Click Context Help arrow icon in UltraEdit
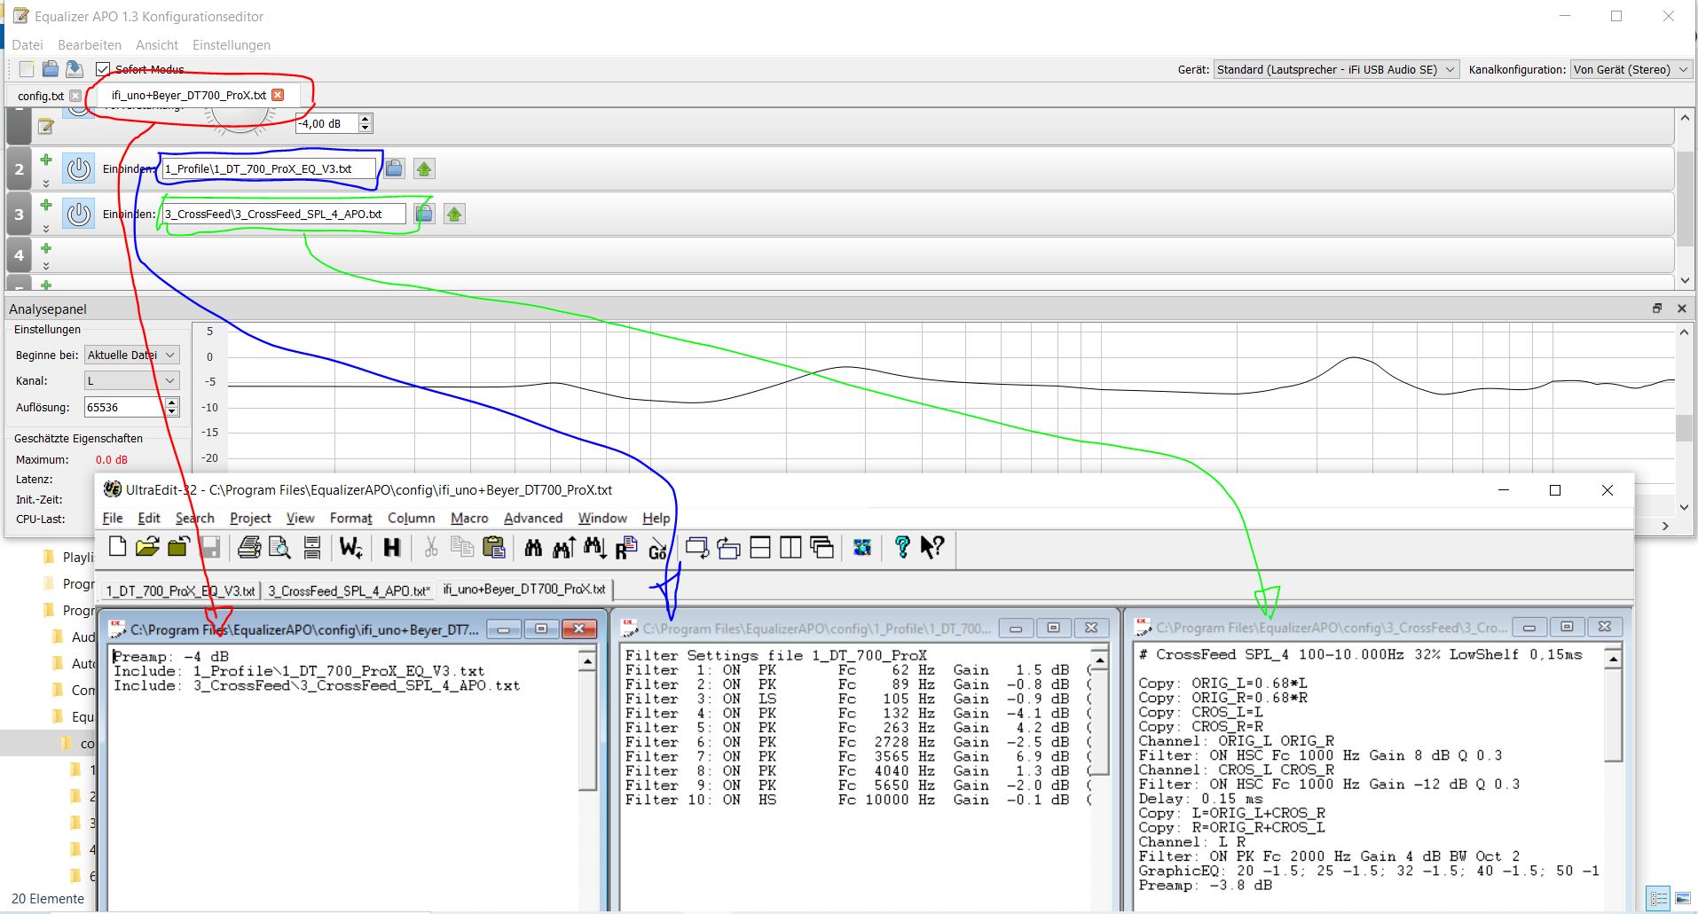This screenshot has height=914, width=1698. 932,547
